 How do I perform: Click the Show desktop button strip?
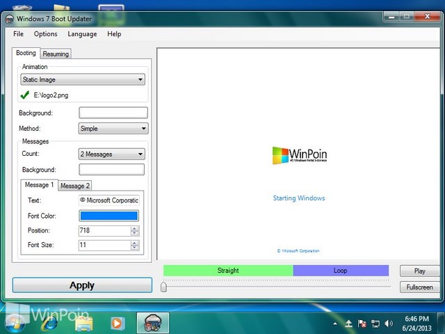(x=441, y=323)
